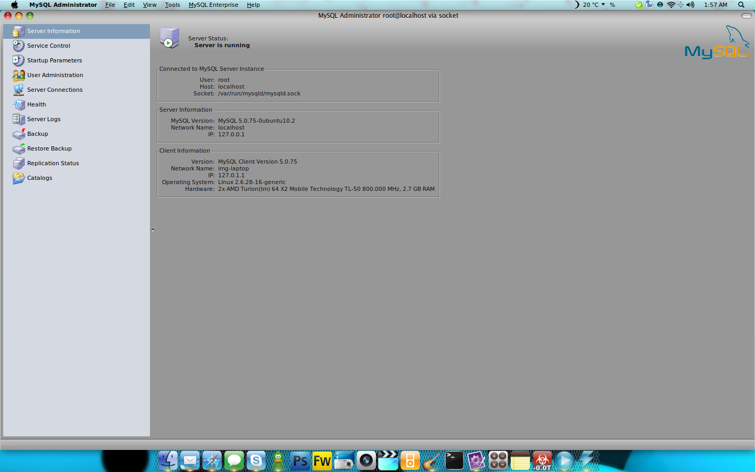
Task: Open the MySQL Administrator application menu
Action: tap(63, 5)
